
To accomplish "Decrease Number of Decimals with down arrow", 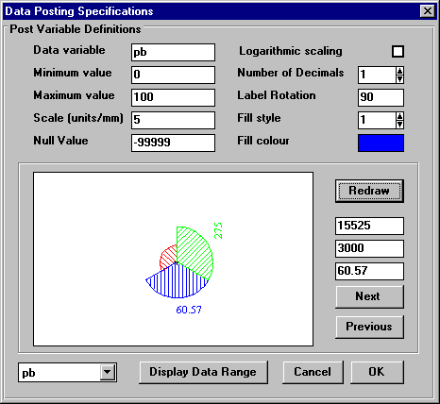I will pyautogui.click(x=399, y=79).
